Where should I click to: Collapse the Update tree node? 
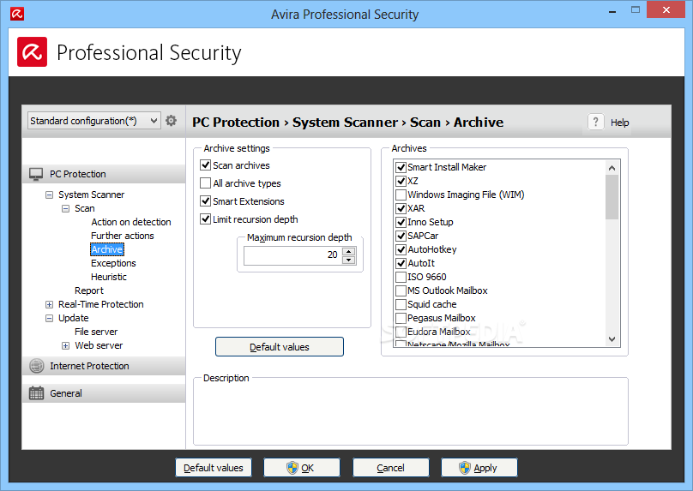[x=49, y=318]
